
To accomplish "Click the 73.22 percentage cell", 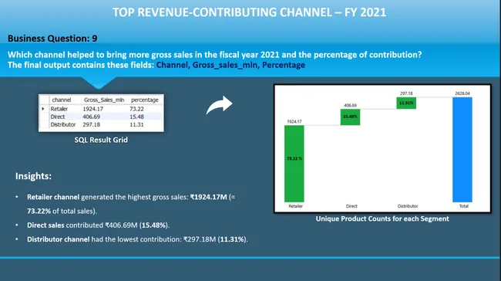I will pos(136,109).
